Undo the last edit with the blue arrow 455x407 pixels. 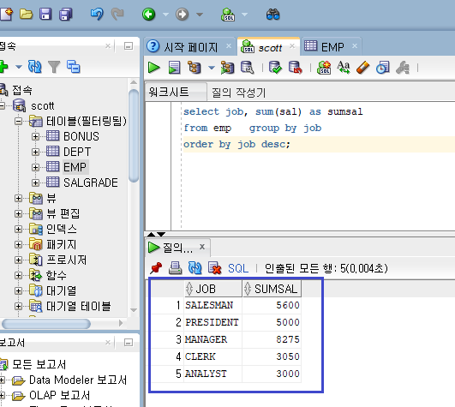(97, 14)
